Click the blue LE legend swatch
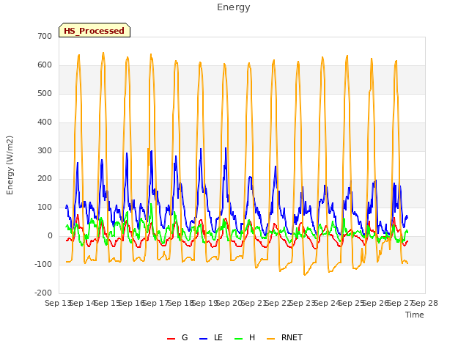Viewport: 469px width, 352px height. click(204, 339)
